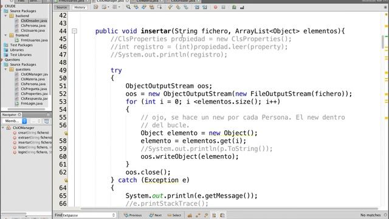Uncomment selected lines icon

(x=242, y=7)
